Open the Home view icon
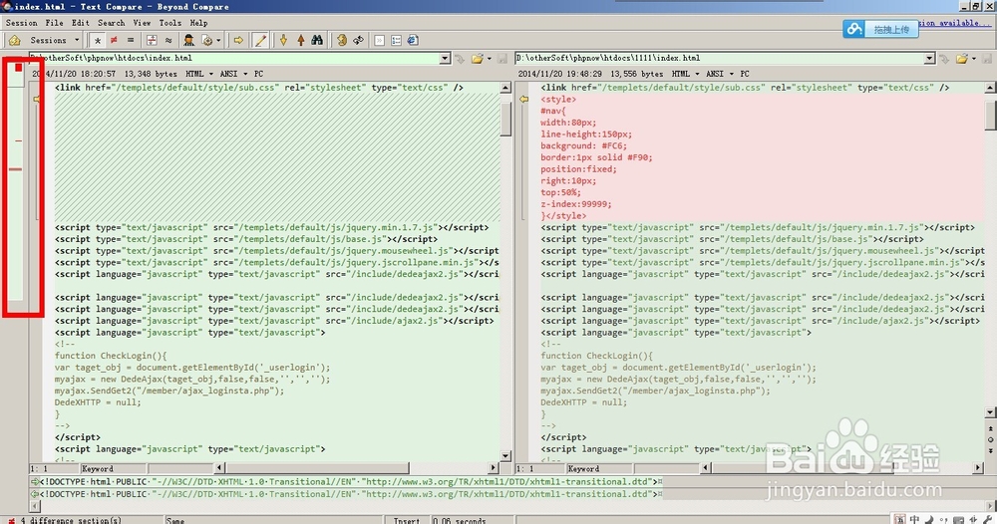 [14, 41]
